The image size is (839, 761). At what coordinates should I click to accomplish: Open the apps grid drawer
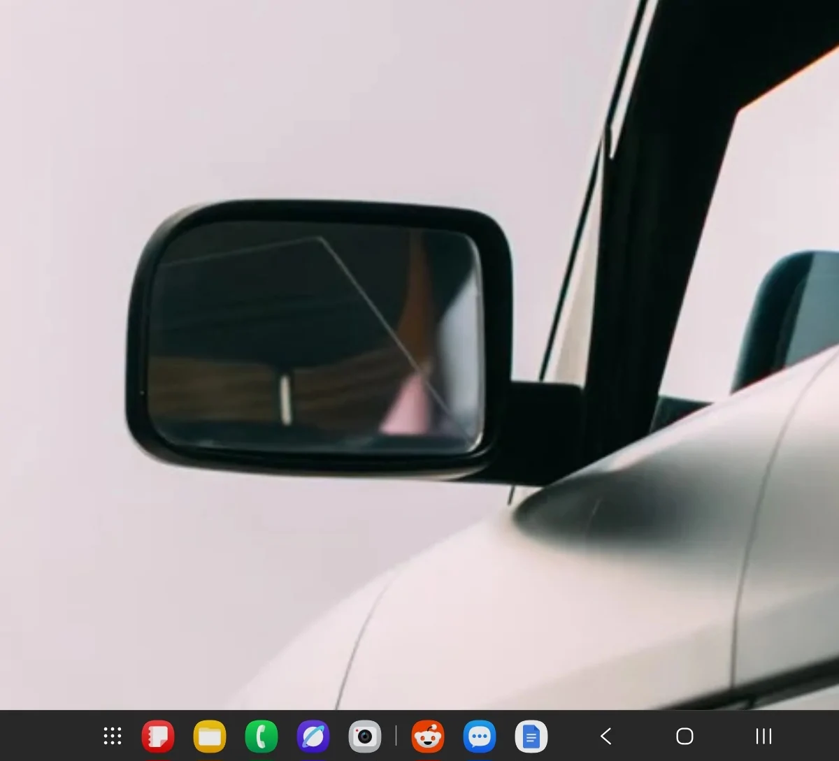click(x=113, y=736)
